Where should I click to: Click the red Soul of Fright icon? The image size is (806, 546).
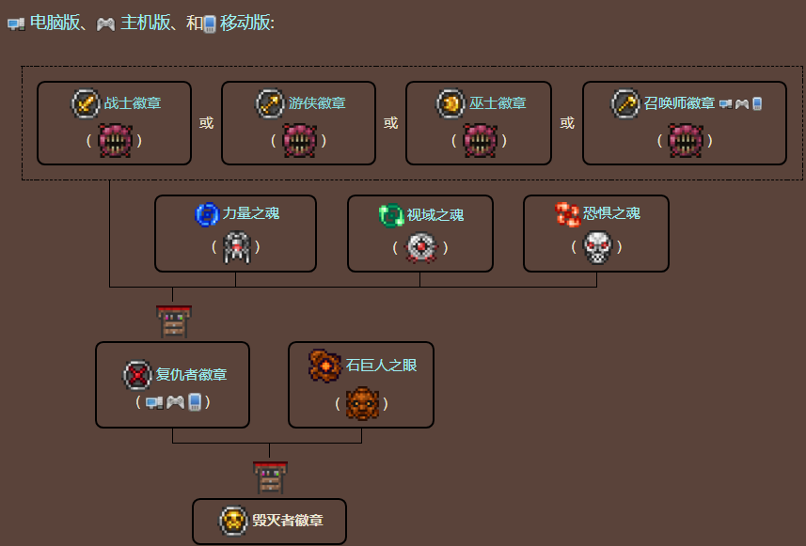pos(567,214)
